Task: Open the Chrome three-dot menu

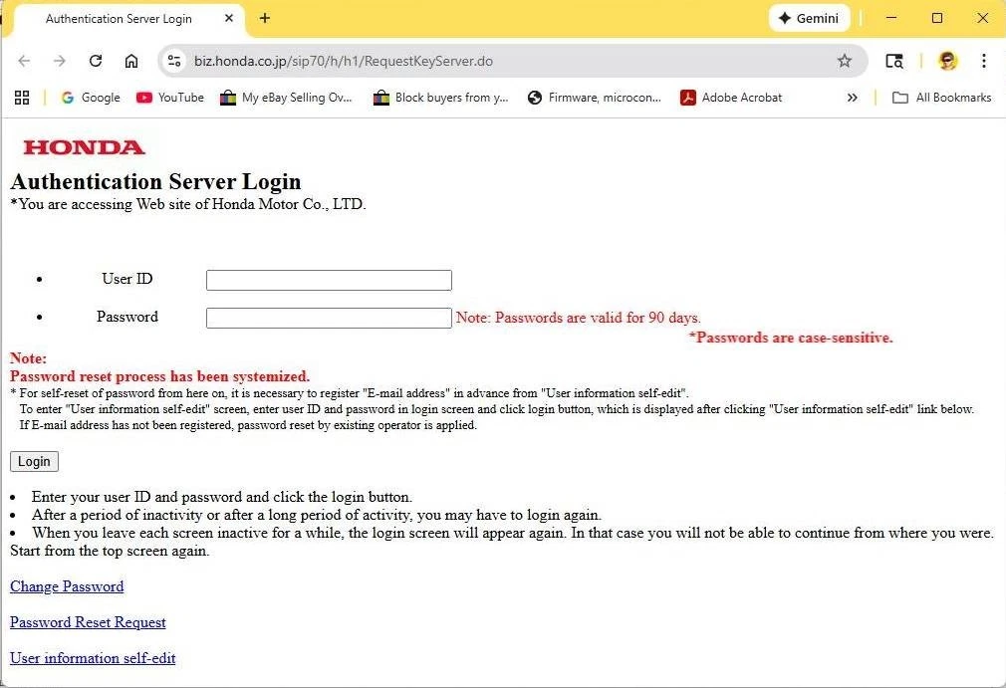Action: click(983, 61)
